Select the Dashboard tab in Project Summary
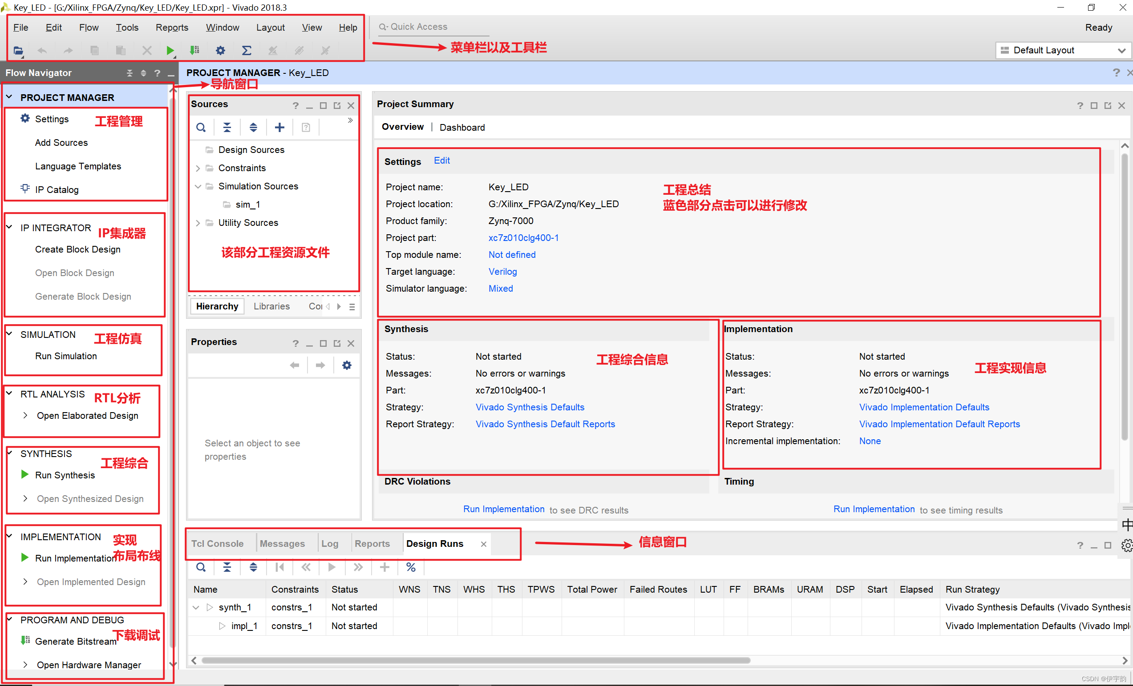 [x=461, y=127]
